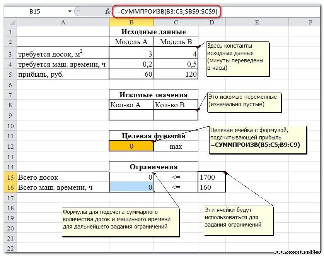Image resolution: width=324 pixels, height=256 pixels.
Task: Select column B header
Action: click(x=131, y=22)
